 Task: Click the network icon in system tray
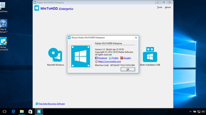click(x=199, y=111)
